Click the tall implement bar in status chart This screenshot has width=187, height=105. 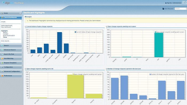(x=60, y=43)
